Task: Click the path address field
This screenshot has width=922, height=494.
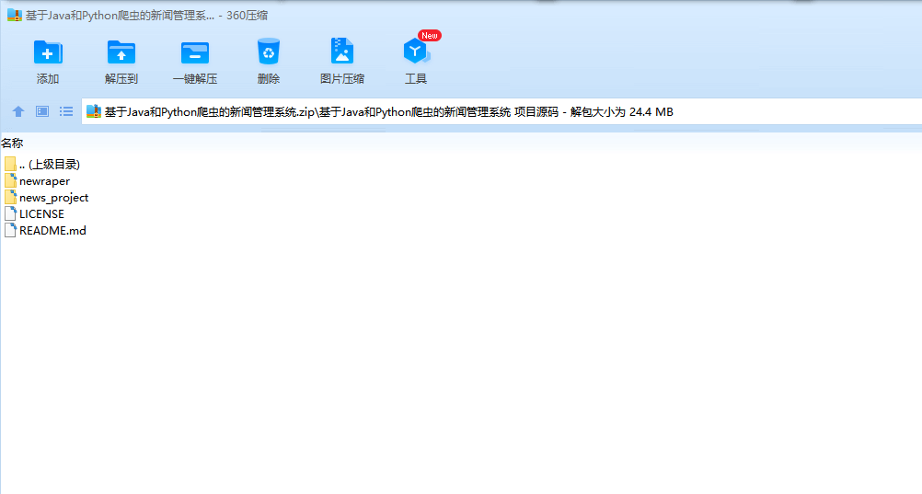Action: coord(501,111)
